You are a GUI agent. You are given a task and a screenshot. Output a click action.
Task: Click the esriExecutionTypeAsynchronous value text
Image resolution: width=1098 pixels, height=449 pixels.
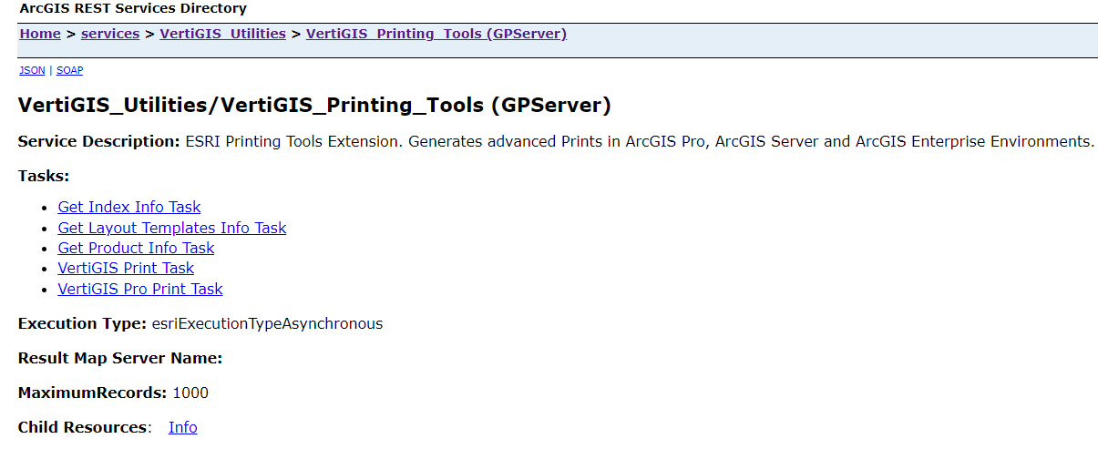pyautogui.click(x=267, y=323)
